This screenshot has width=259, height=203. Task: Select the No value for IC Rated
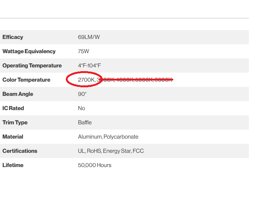(x=82, y=108)
